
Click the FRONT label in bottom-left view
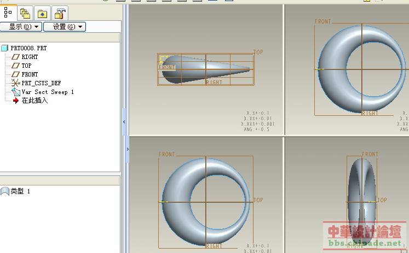pos(166,154)
